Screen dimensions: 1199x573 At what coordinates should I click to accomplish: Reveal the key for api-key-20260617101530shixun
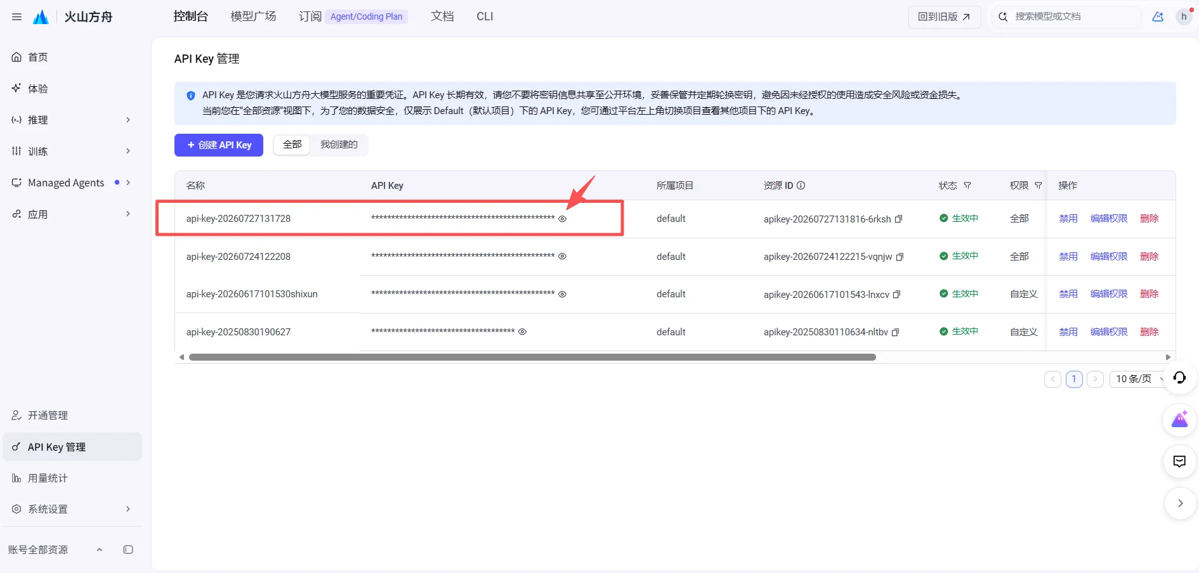point(562,294)
